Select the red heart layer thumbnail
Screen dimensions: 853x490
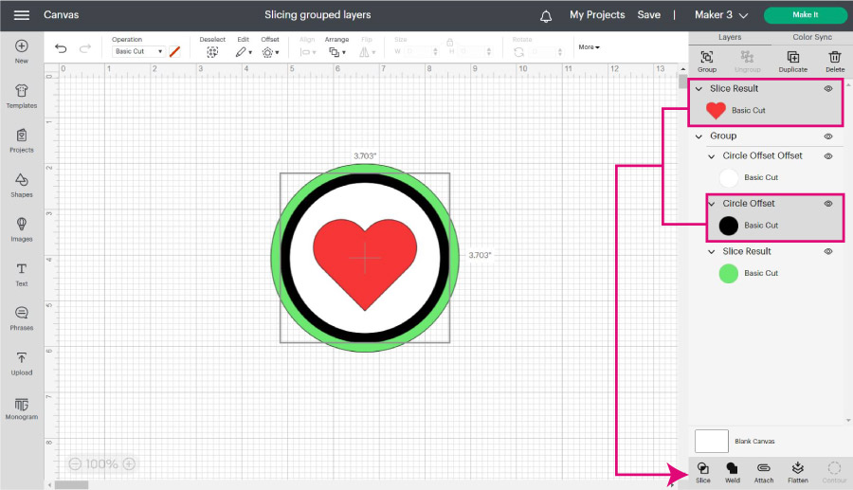[716, 110]
